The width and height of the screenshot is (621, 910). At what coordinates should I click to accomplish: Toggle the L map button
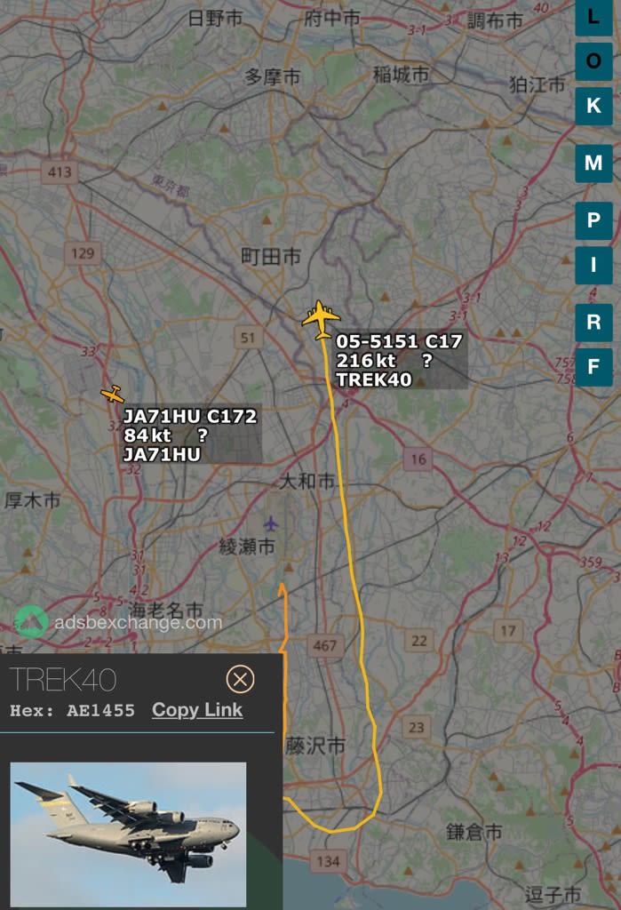pos(593,18)
